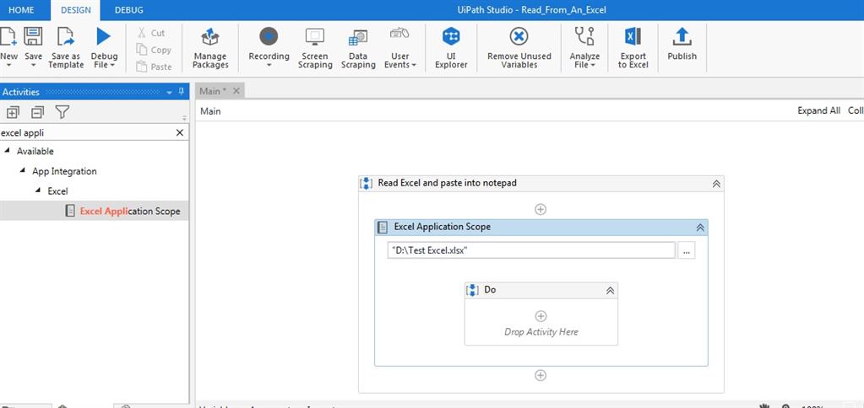Close the Main workflow tab
The height and width of the screenshot is (408, 864).
point(236,91)
